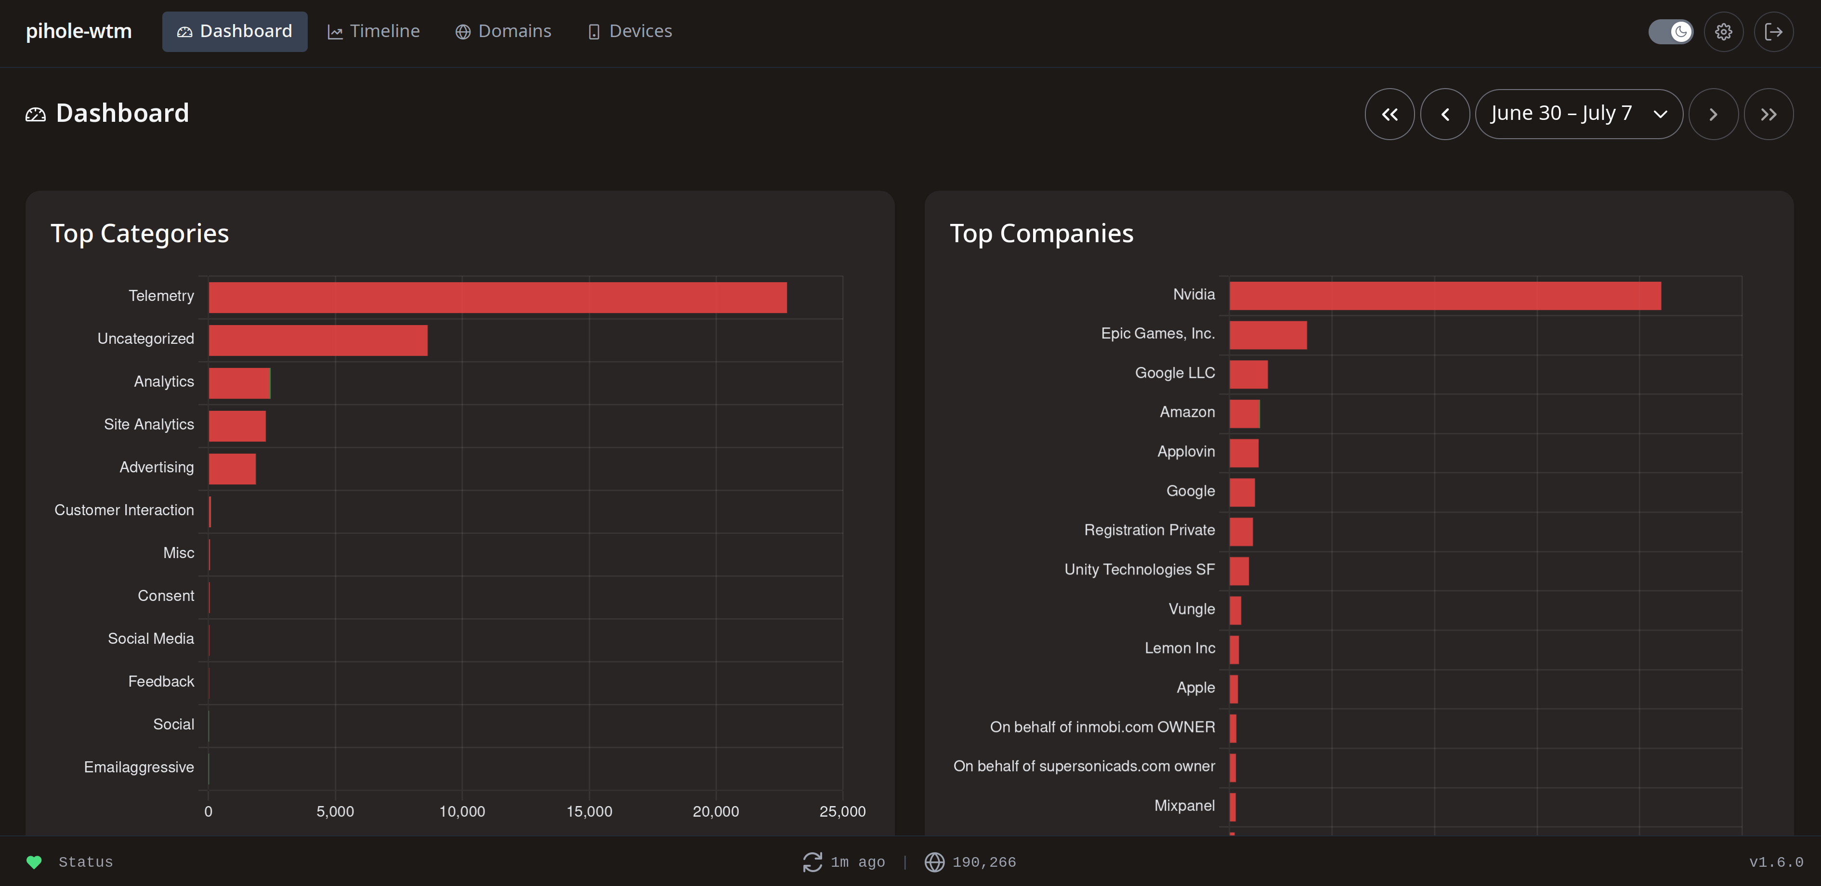The image size is (1821, 886).
Task: Click the Nvidia company bar
Action: click(x=1445, y=296)
